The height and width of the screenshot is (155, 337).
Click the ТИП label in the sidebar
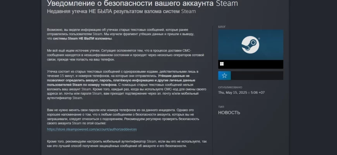(x=221, y=106)
